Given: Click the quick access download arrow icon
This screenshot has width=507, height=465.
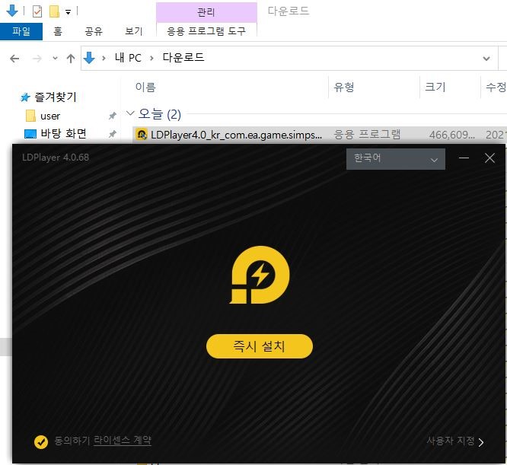Looking at the screenshot, I should pyautogui.click(x=12, y=11).
